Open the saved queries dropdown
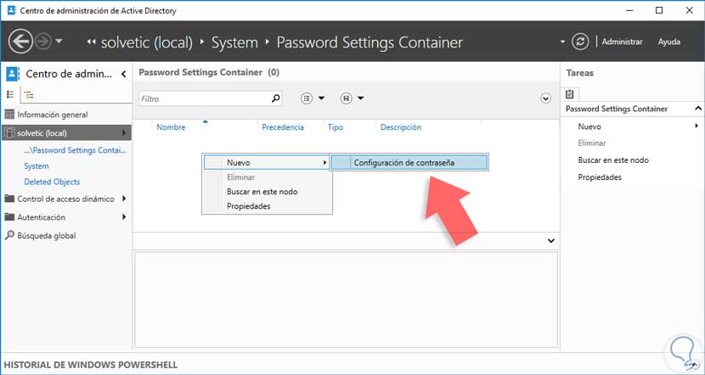The width and height of the screenshot is (705, 375). coord(352,98)
